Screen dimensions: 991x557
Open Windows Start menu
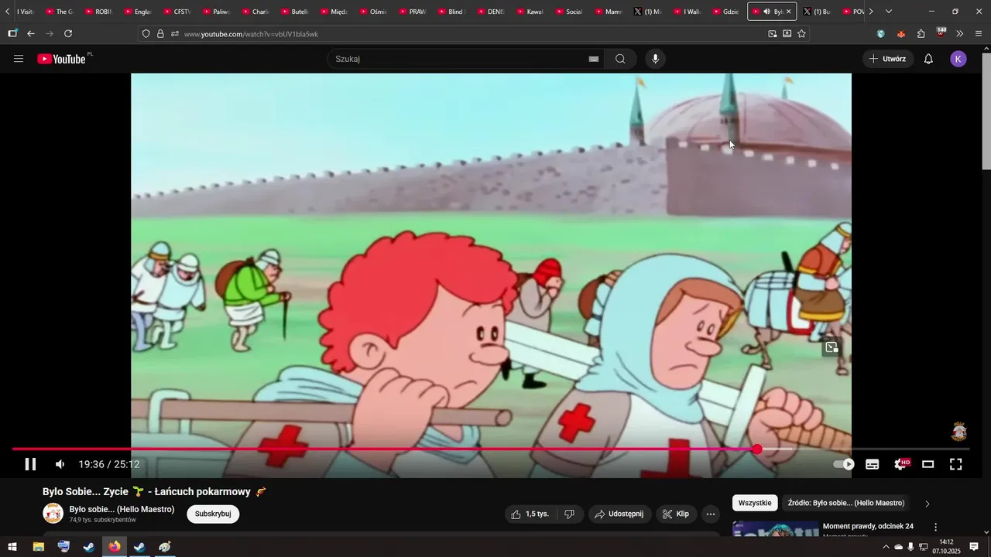[x=12, y=547]
